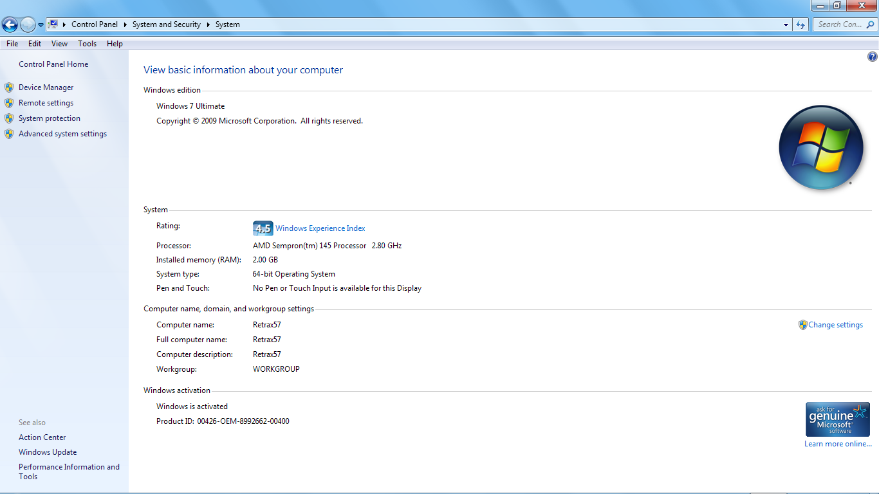The height and width of the screenshot is (494, 879).
Task: Open Advanced system settings link
Action: coord(62,134)
